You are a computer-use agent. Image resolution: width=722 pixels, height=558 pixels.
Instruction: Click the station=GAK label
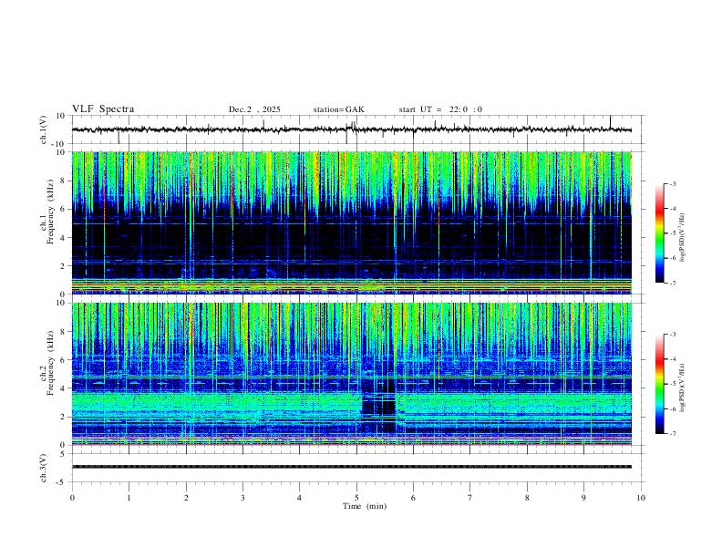(x=338, y=109)
